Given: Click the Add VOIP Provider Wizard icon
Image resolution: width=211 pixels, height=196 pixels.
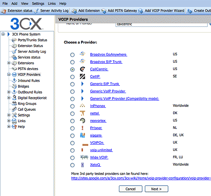Looking at the screenshot, I should tap(141, 11).
